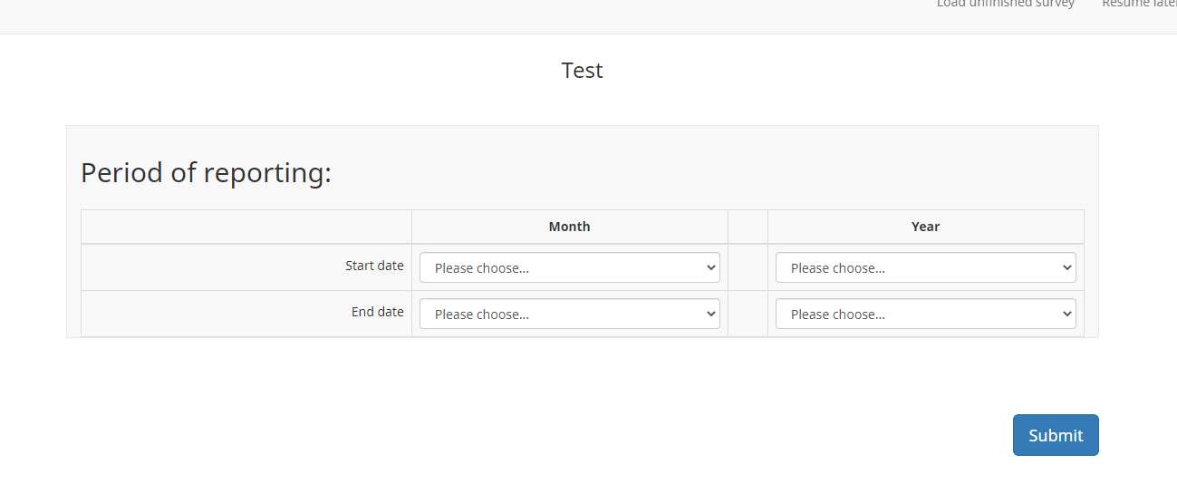Expand the End date Month dropdown
The image size is (1177, 484).
tap(569, 315)
